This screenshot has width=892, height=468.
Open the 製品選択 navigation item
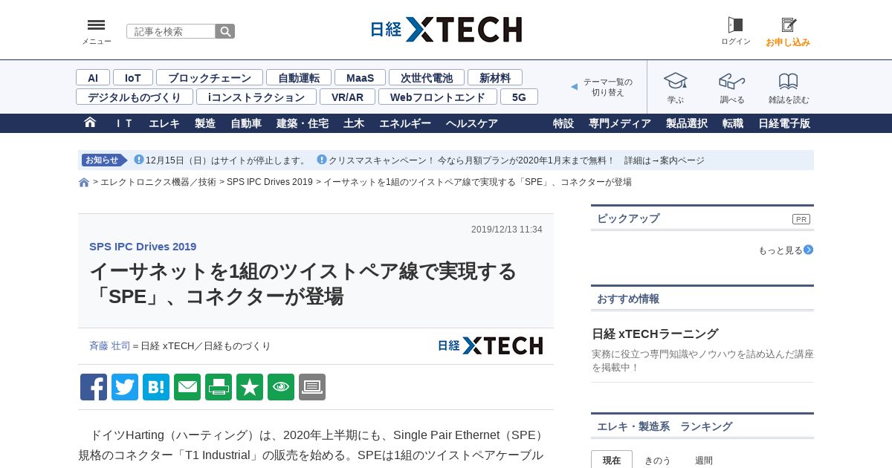[x=687, y=123]
